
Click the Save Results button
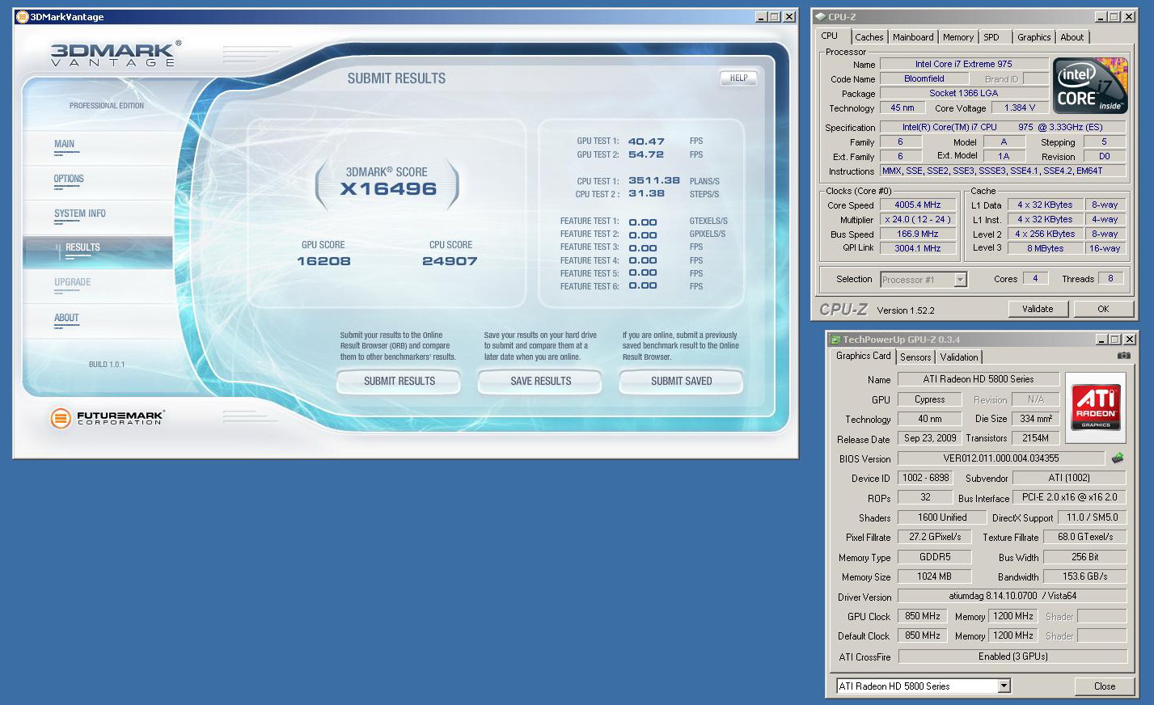(540, 381)
